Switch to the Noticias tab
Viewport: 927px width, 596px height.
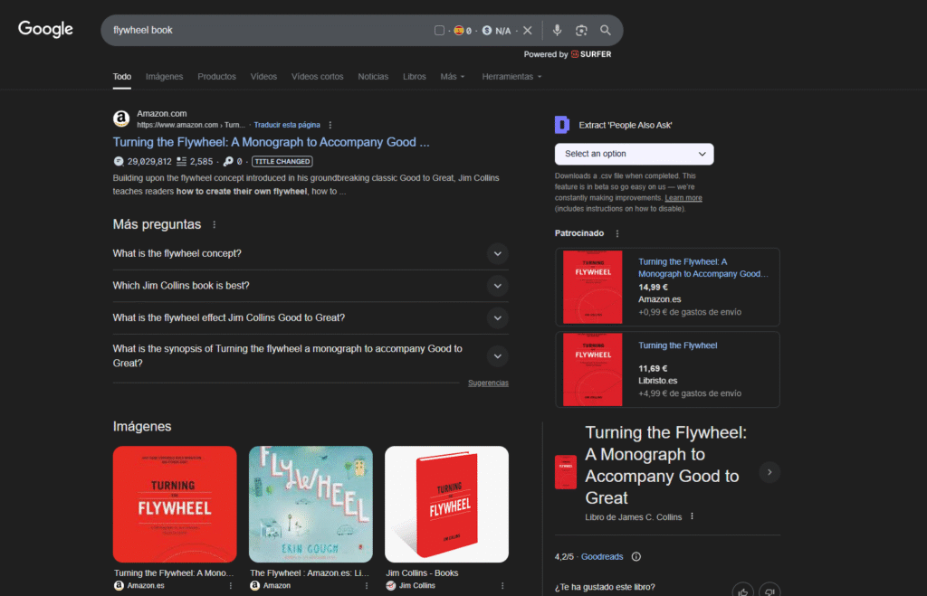(x=373, y=77)
